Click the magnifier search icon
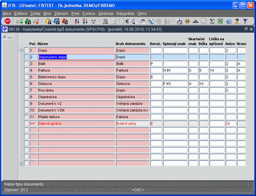This screenshot has height=196, width=256. [x=150, y=21]
